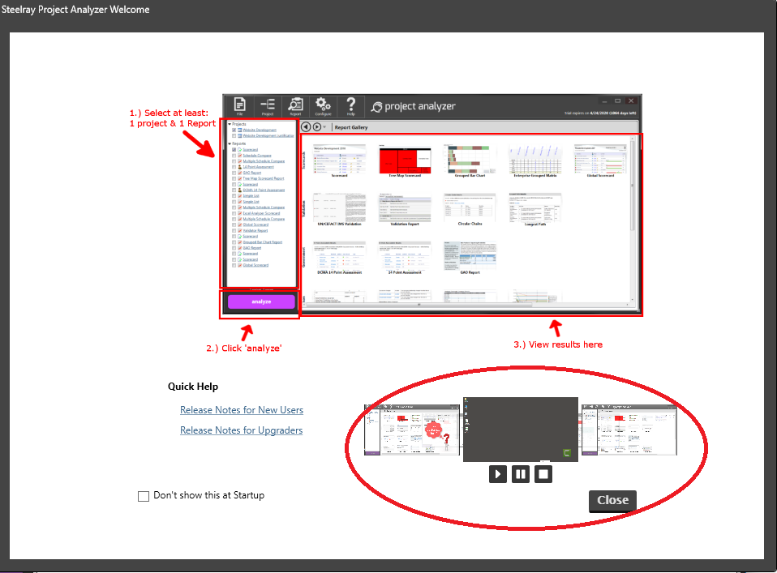Open the Configure gears icon

tap(323, 107)
